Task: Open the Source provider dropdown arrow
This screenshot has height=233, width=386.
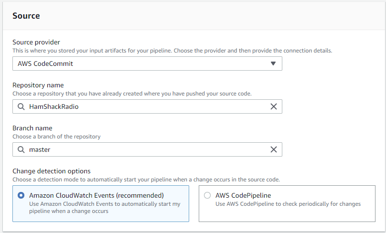Action: [x=273, y=64]
